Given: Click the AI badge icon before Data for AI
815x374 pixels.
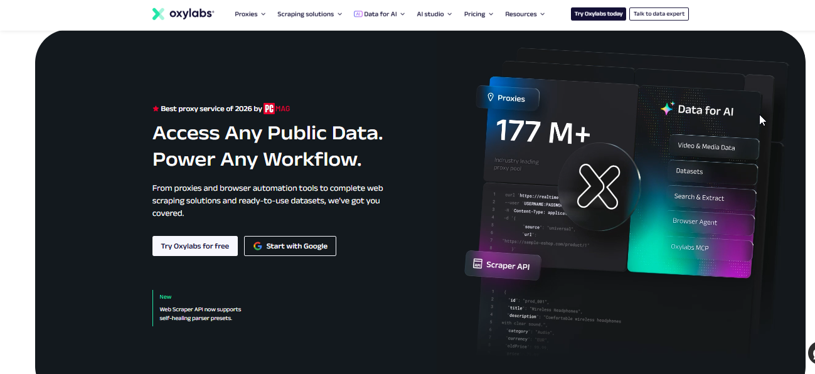Looking at the screenshot, I should tap(358, 14).
